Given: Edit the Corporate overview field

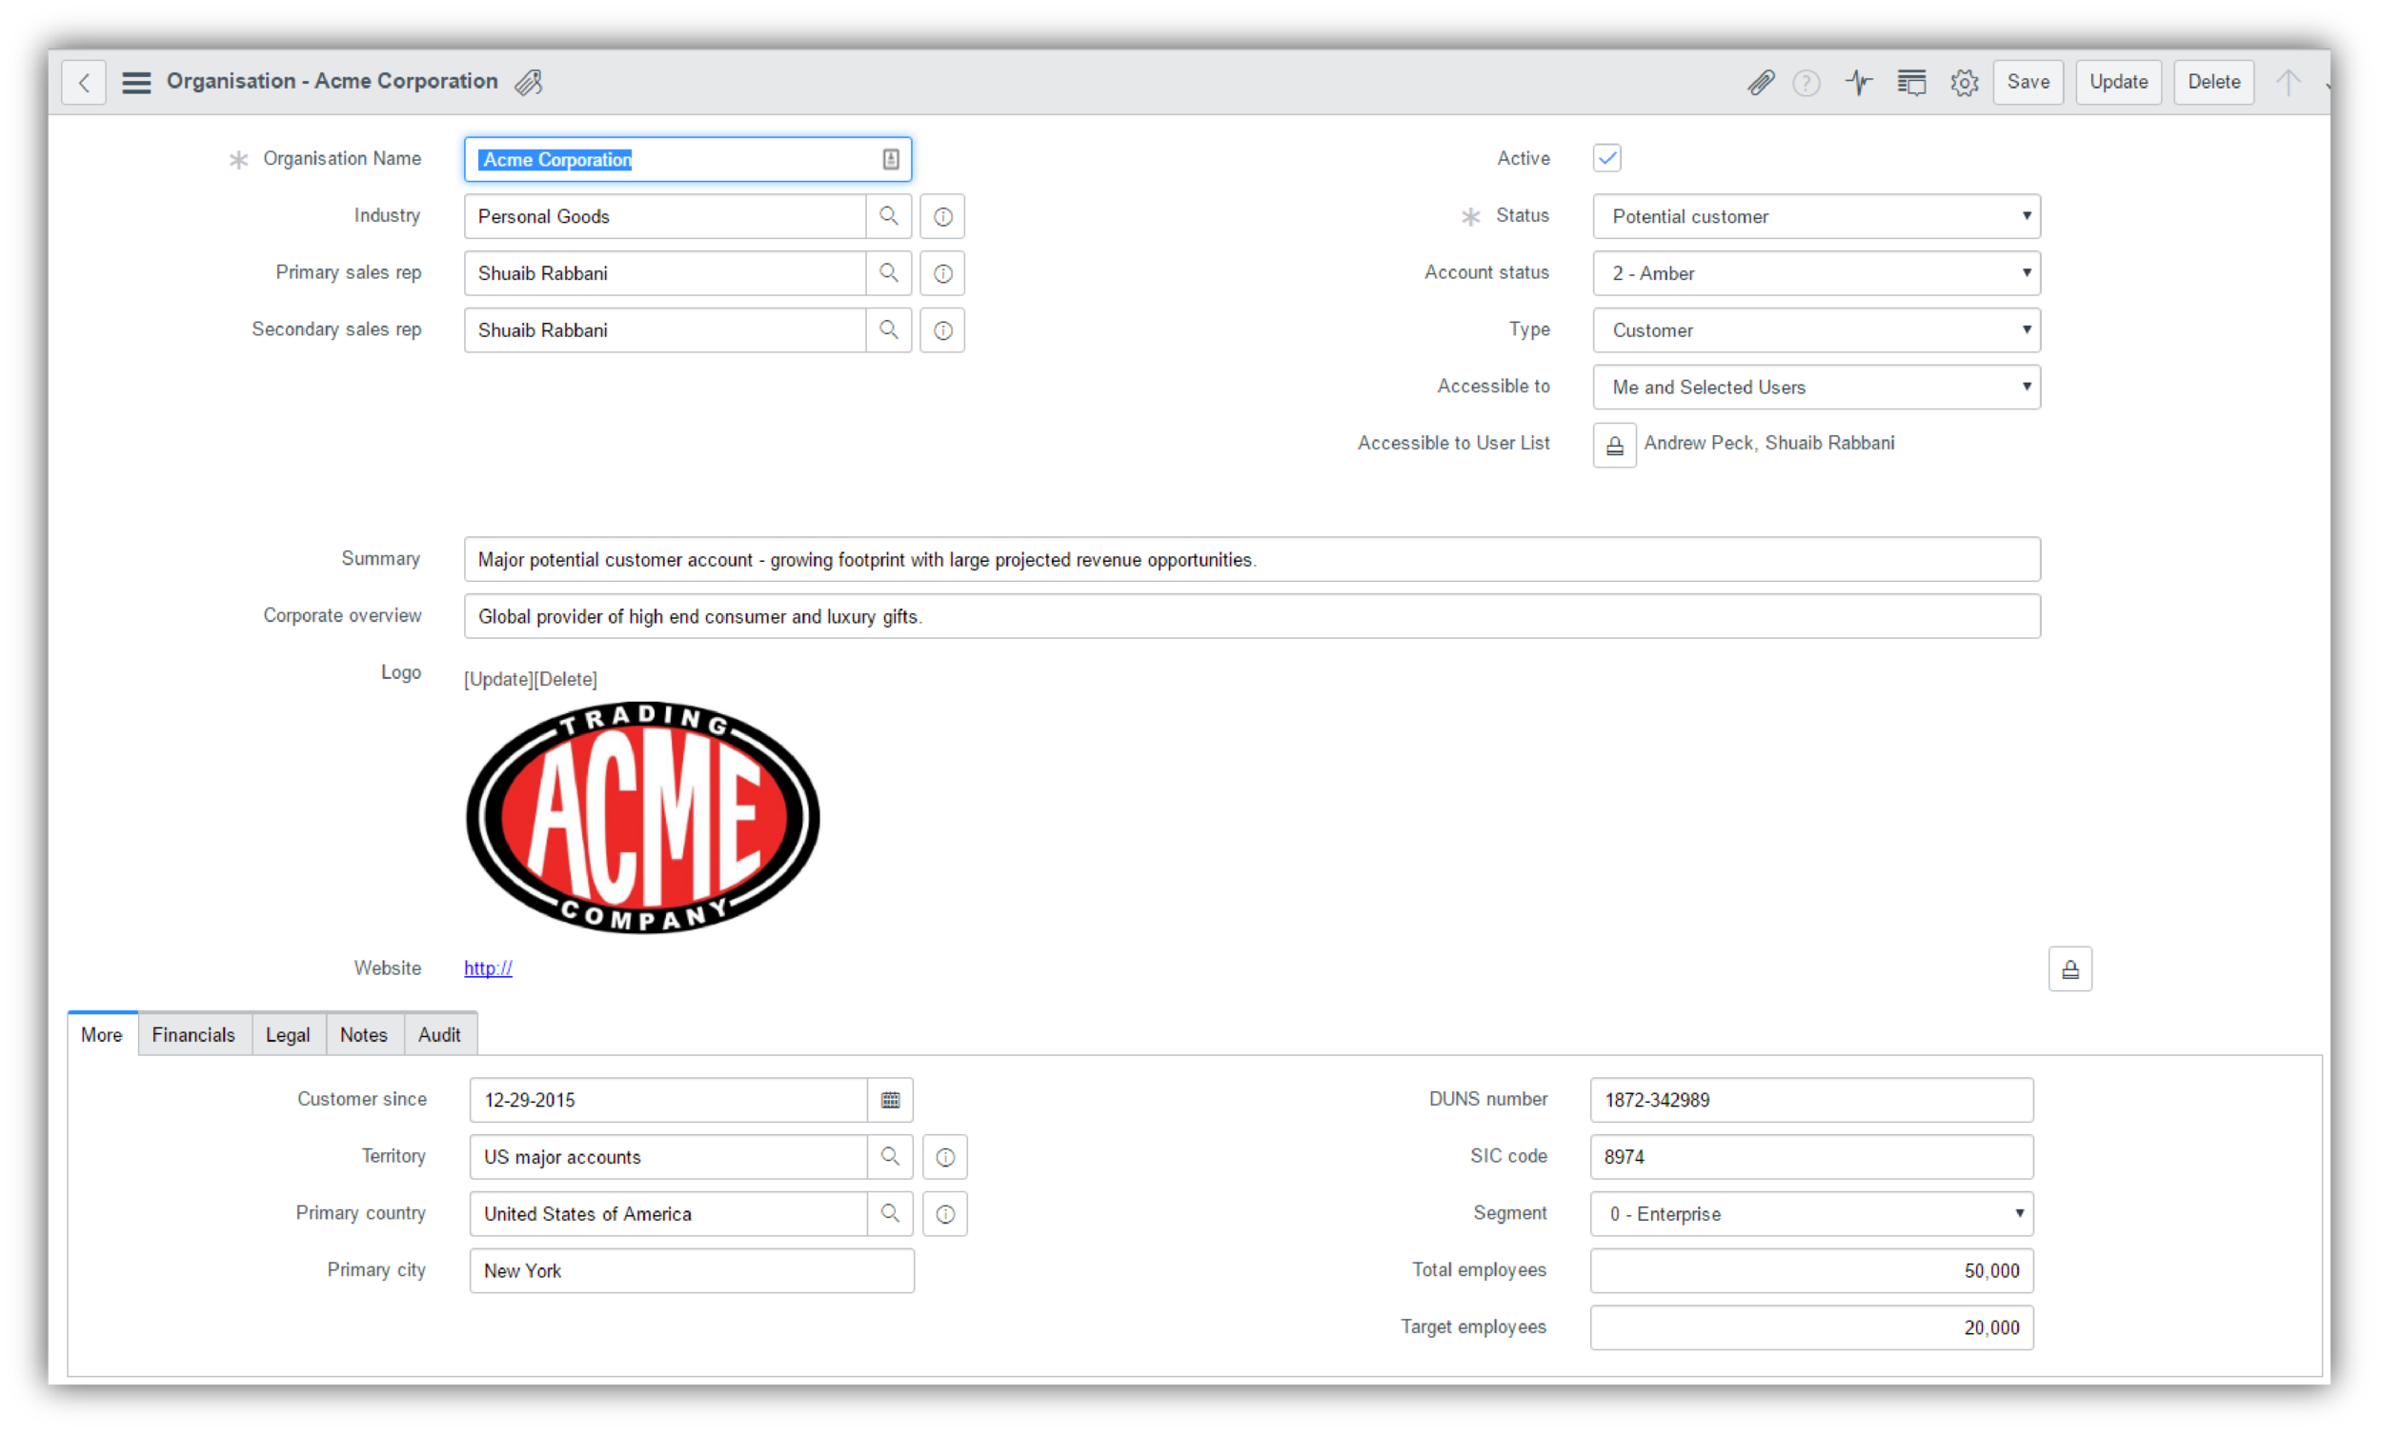Looking at the screenshot, I should (x=1252, y=616).
